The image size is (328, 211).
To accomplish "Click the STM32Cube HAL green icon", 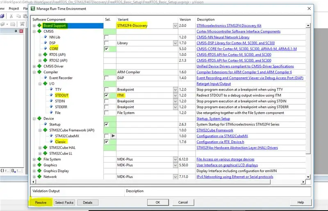I will click(45, 147).
